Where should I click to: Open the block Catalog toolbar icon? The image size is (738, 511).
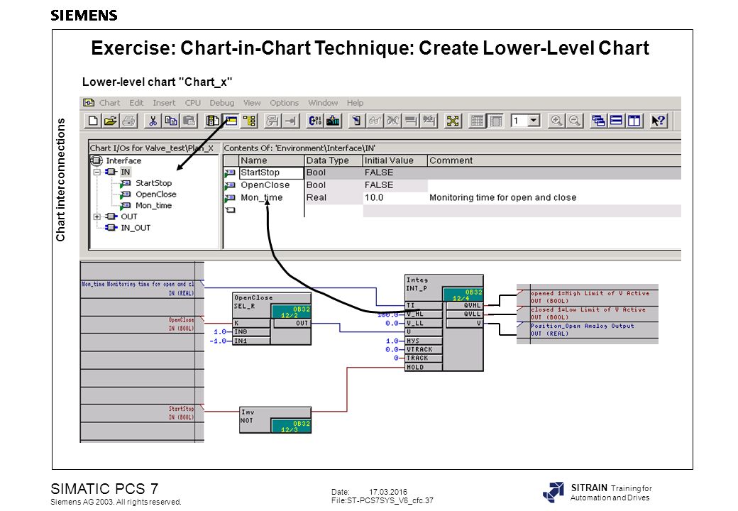(212, 121)
